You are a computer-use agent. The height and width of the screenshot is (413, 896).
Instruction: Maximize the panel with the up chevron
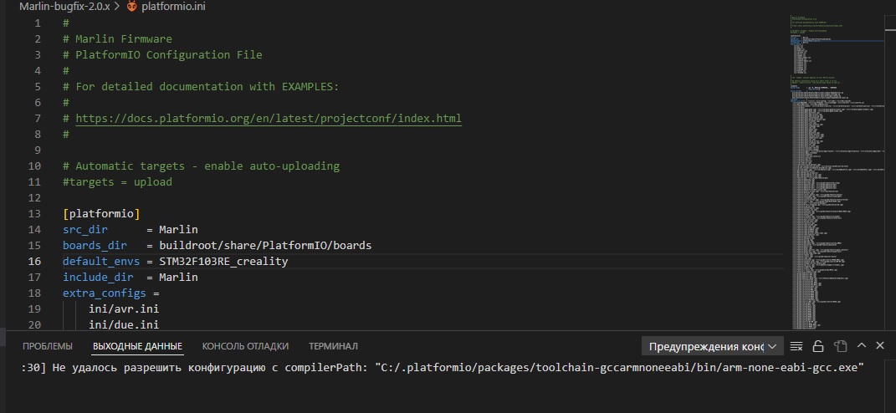click(861, 345)
